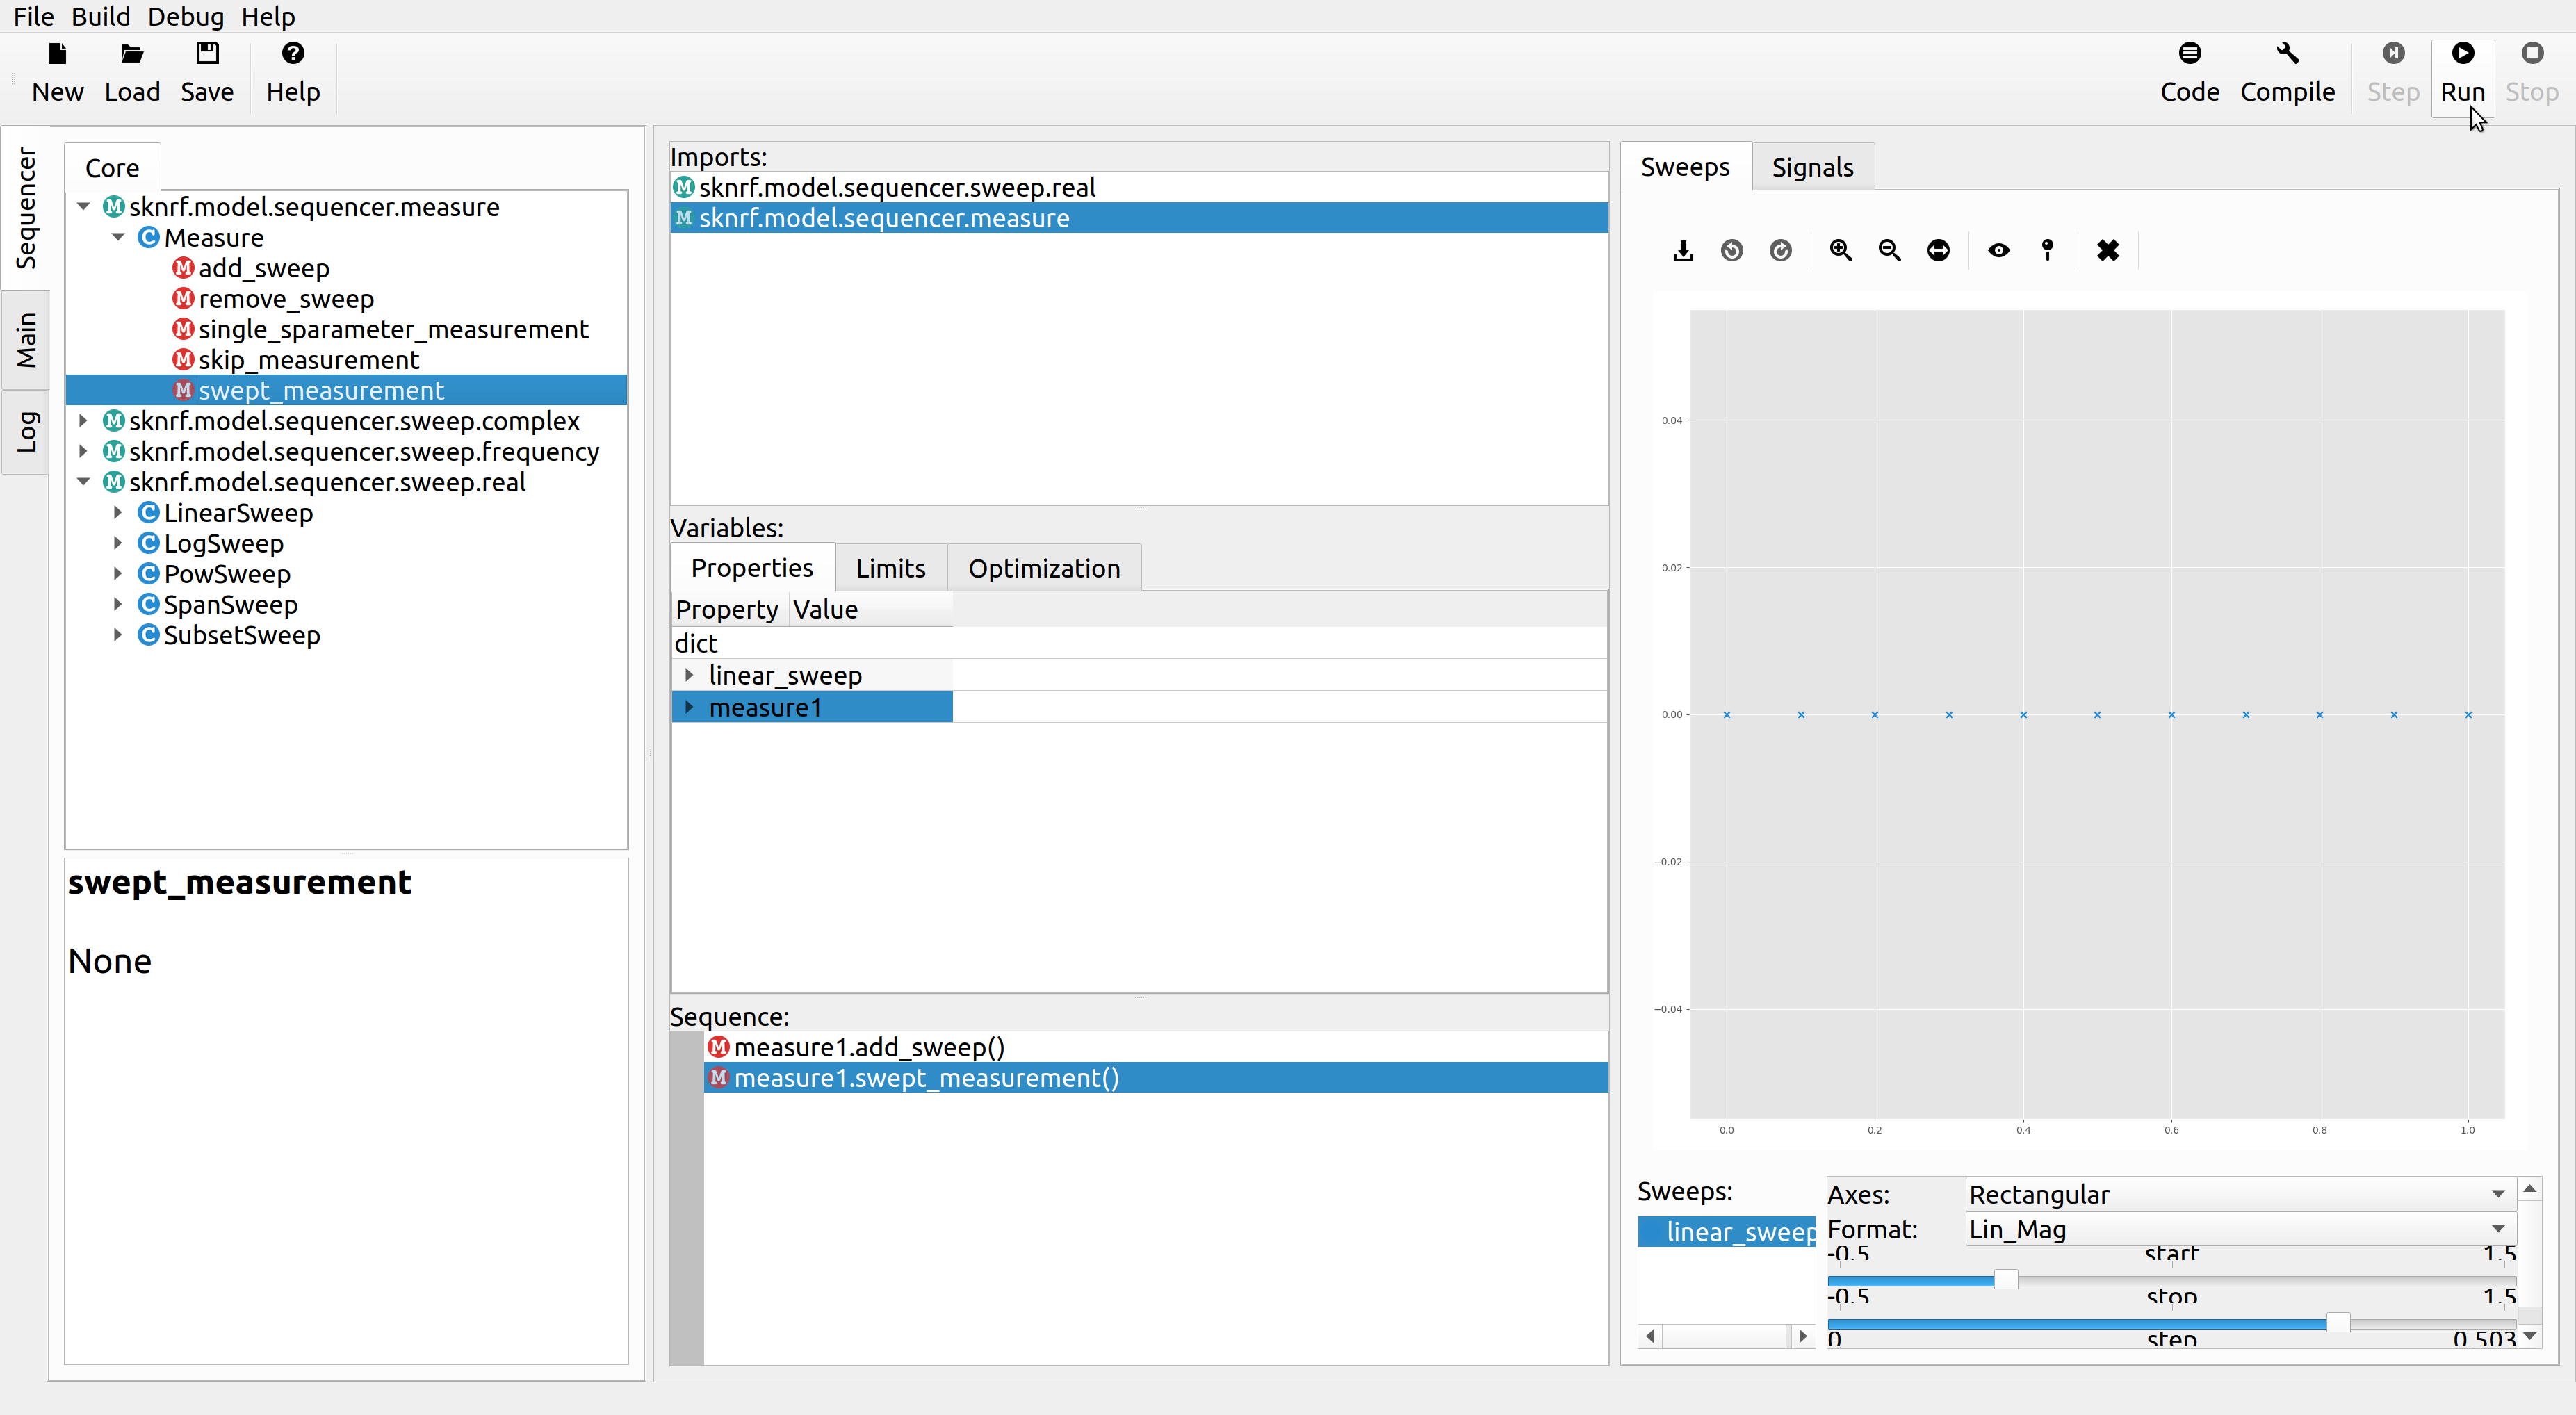2576x1415 pixels.
Task: Select the sknrf.model.sequencer.measure import row
Action: click(x=1139, y=218)
